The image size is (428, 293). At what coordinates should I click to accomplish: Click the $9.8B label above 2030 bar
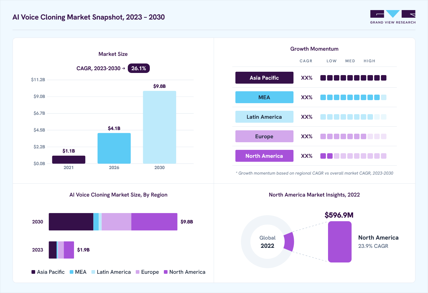[160, 86]
